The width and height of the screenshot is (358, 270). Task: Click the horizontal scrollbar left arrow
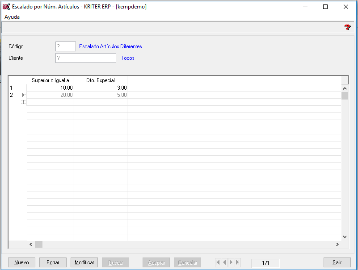coord(31,245)
